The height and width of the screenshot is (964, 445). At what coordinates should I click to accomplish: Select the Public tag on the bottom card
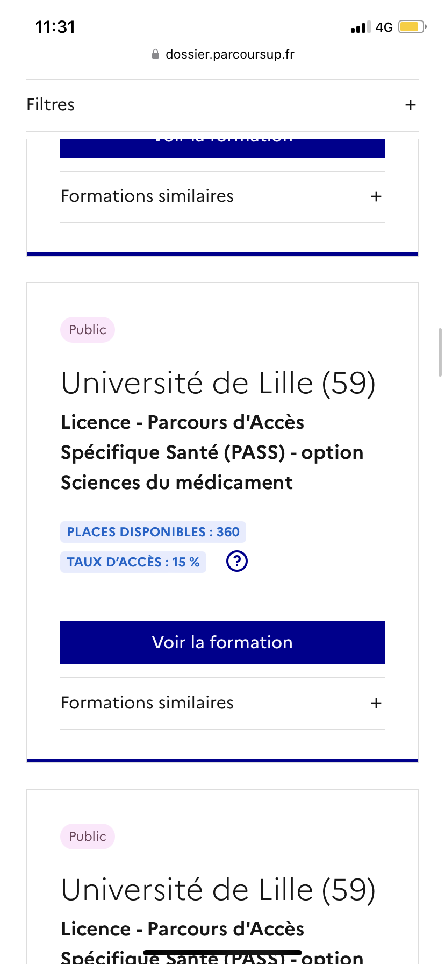coord(88,837)
